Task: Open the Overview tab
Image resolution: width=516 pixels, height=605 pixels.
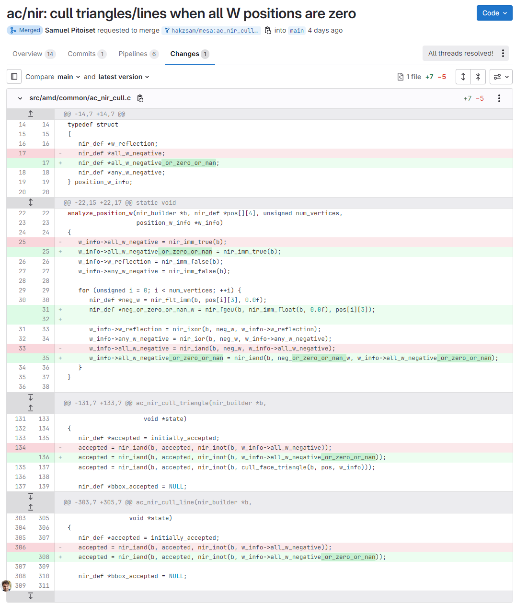Action: coord(28,54)
